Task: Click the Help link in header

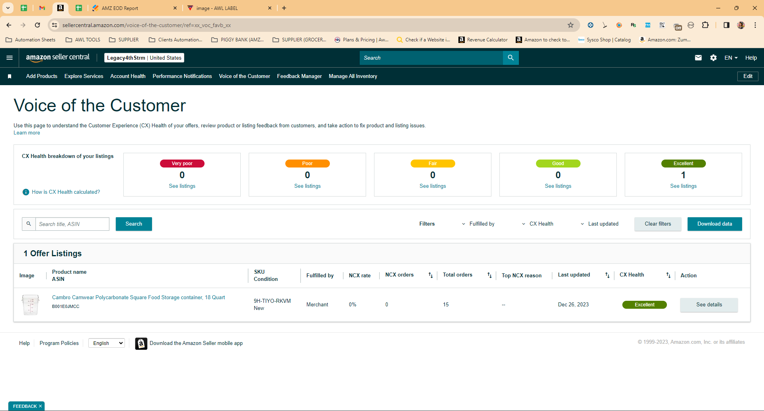Action: click(751, 58)
